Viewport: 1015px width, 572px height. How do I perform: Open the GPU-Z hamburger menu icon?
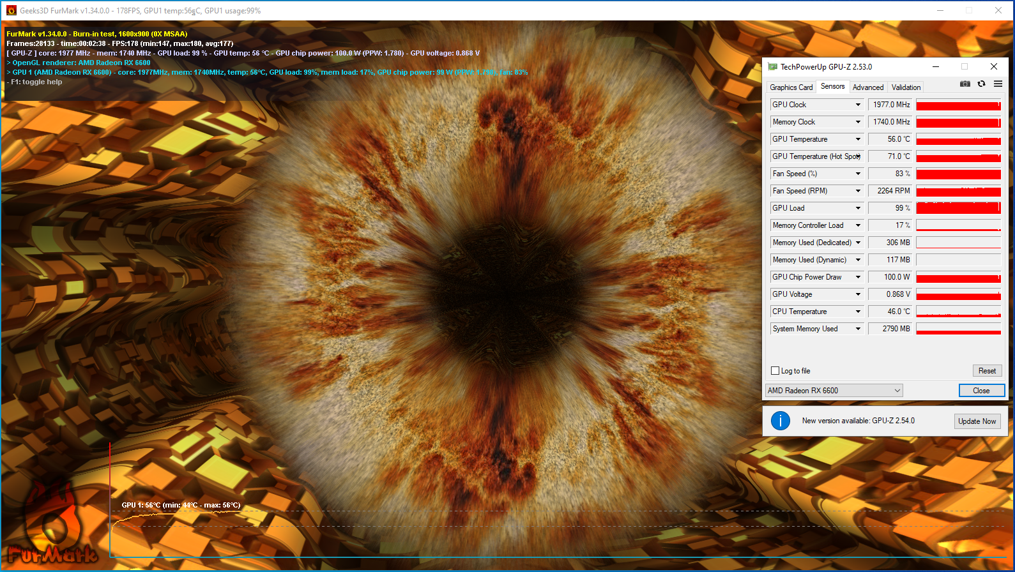pos(998,84)
